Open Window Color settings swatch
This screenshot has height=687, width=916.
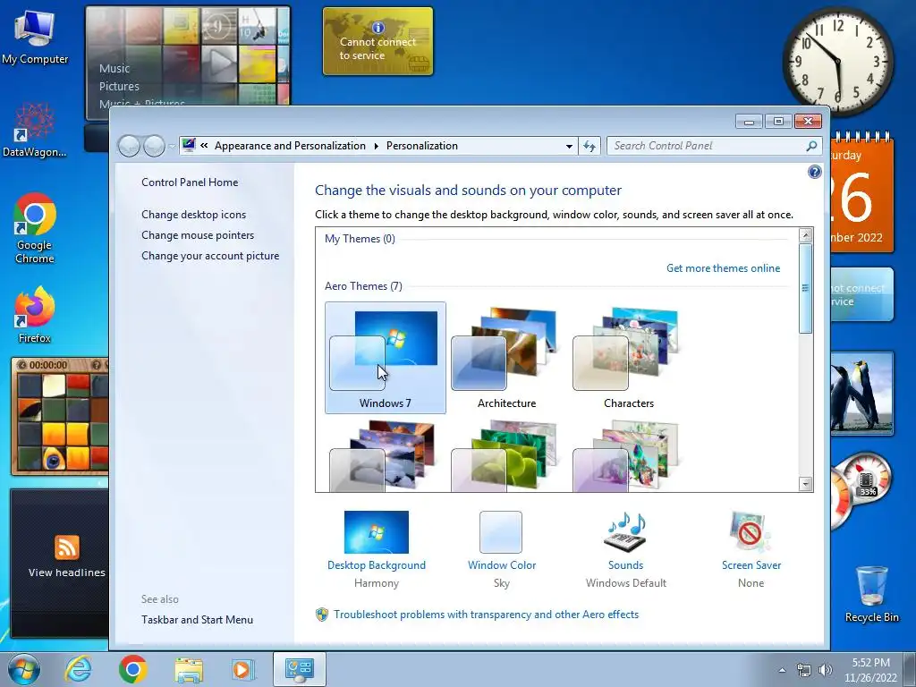click(501, 531)
